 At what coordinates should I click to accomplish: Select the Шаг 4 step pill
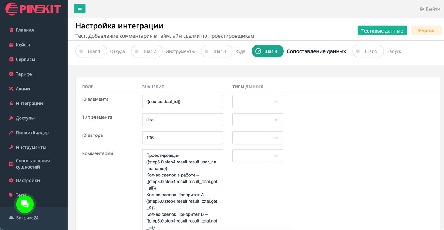coord(268,51)
